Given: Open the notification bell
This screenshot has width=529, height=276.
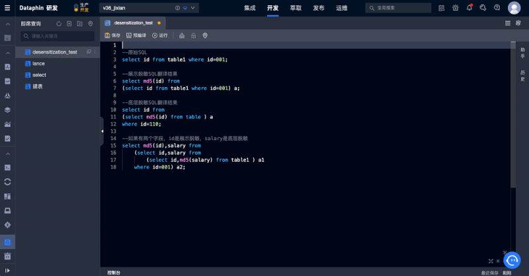Looking at the screenshot, I should 469,8.
